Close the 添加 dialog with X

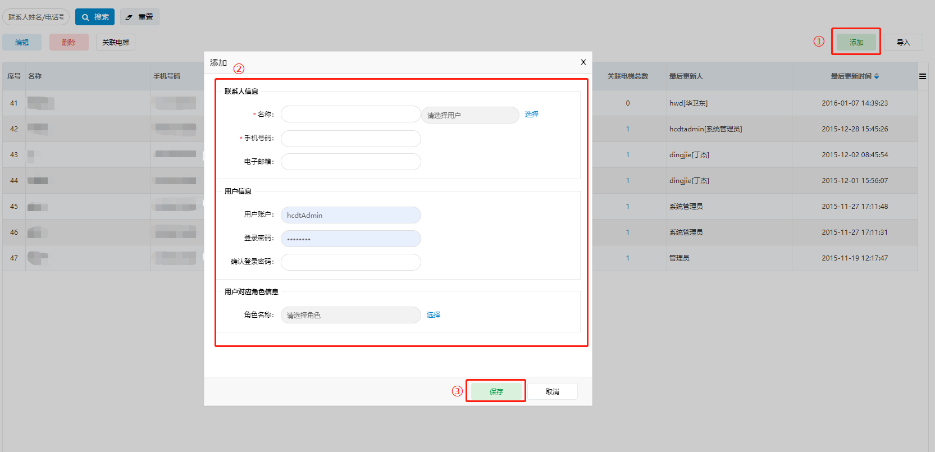[x=583, y=62]
